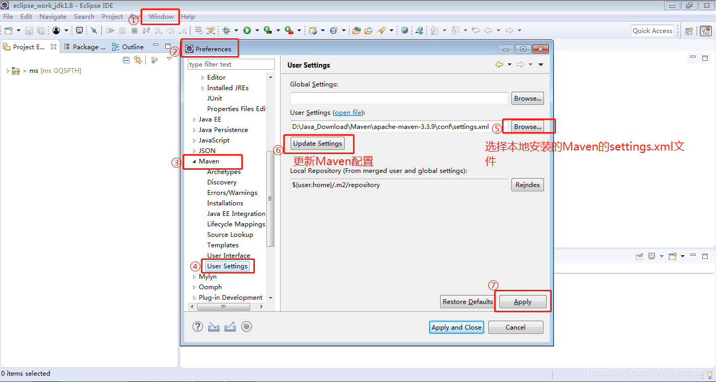This screenshot has height=382, width=716.
Task: Click the Resume debug icon
Action: click(110, 30)
